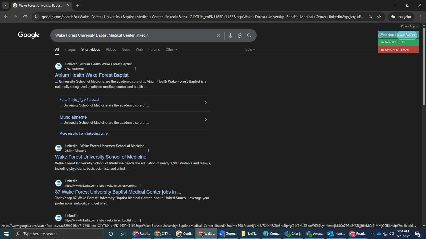Switch to News tab
Screen dimensions: 426x239
(126, 50)
